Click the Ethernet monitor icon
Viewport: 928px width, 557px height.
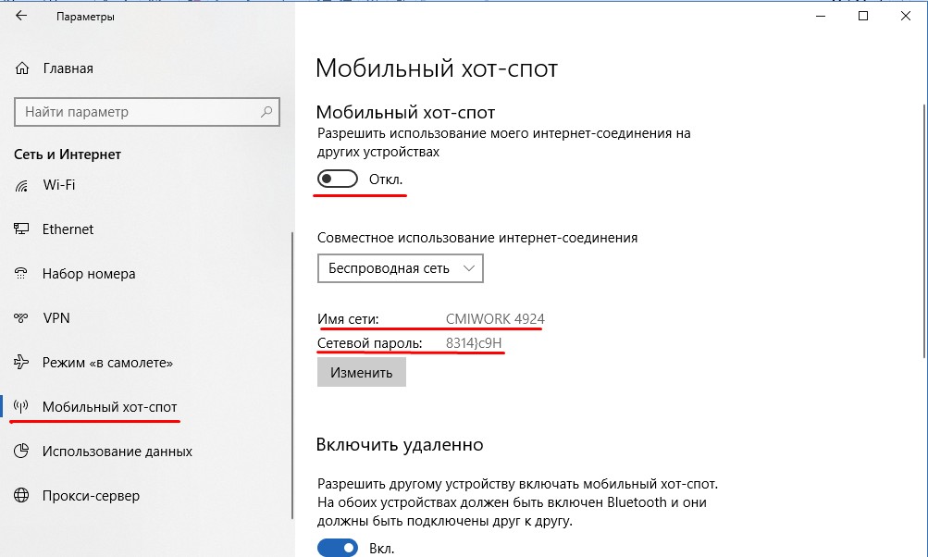pyautogui.click(x=22, y=229)
